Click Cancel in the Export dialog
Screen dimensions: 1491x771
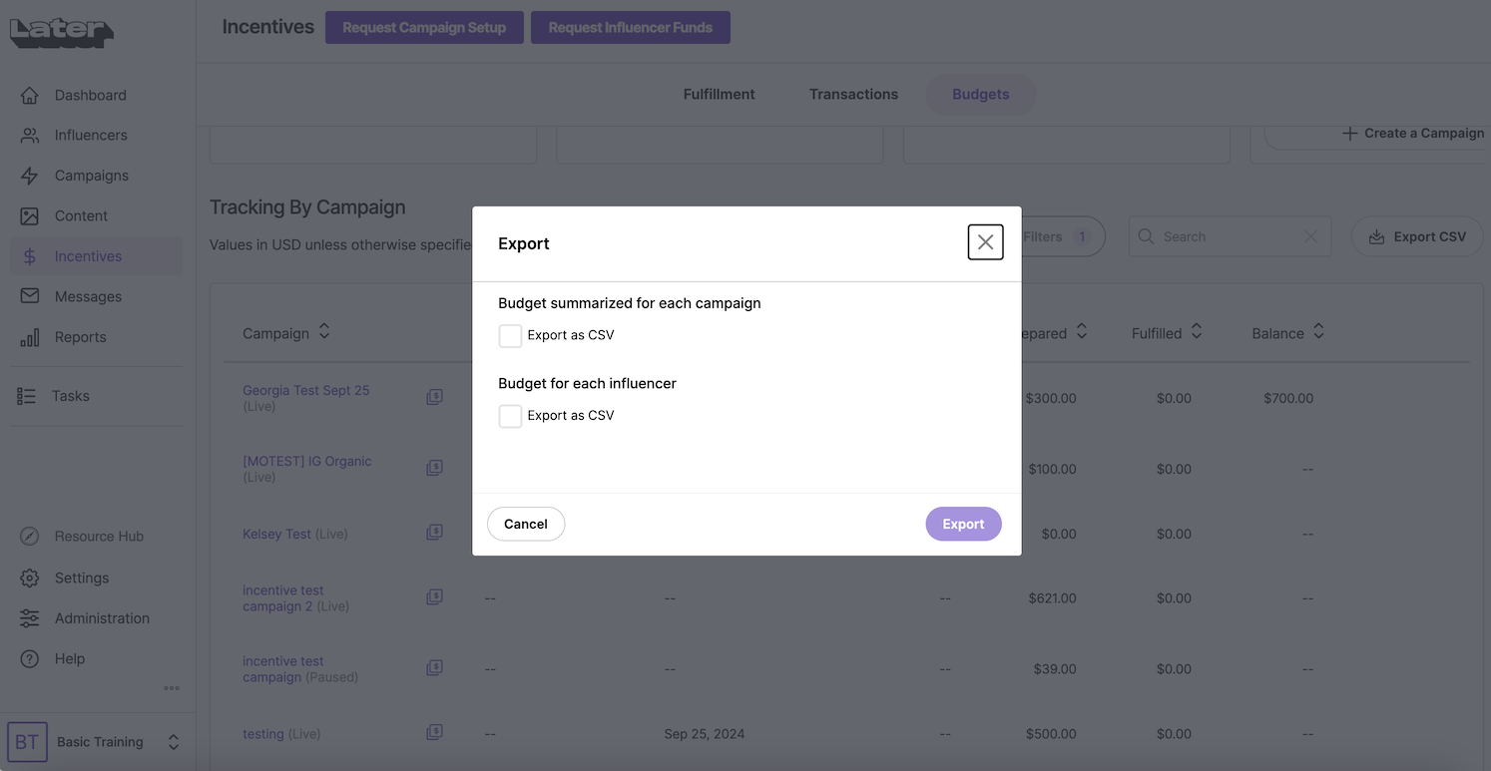coord(526,524)
